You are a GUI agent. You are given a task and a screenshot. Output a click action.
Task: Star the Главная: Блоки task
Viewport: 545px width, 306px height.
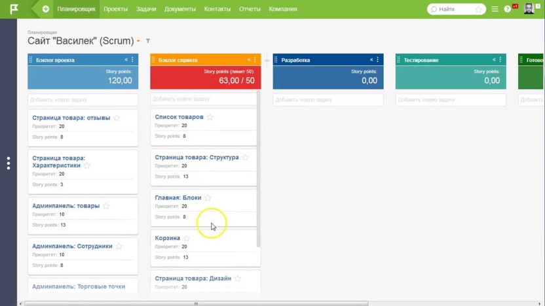pos(208,197)
